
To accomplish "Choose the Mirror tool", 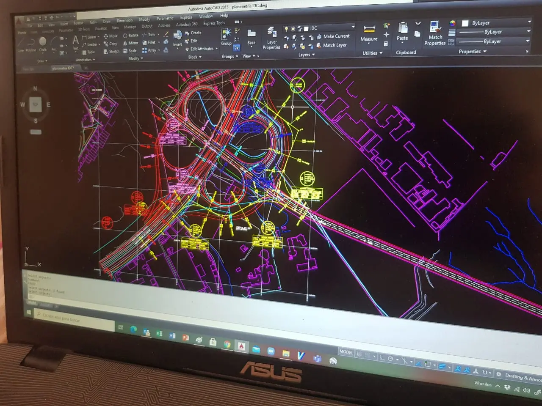I will pyautogui.click(x=130, y=43).
